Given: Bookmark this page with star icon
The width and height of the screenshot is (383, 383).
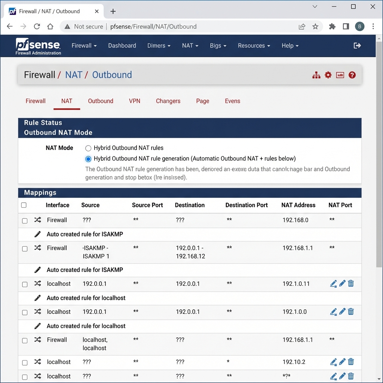Looking at the screenshot, I should coord(315,27).
